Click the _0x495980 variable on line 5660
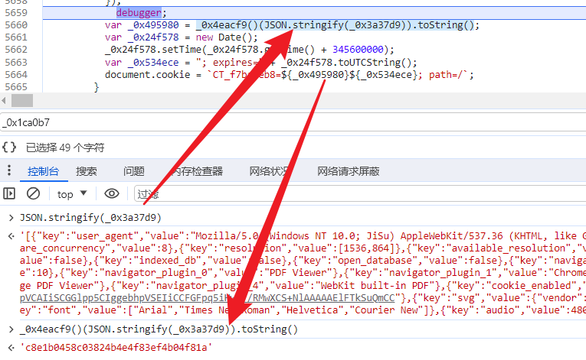The height and width of the screenshot is (360, 586). coord(153,25)
